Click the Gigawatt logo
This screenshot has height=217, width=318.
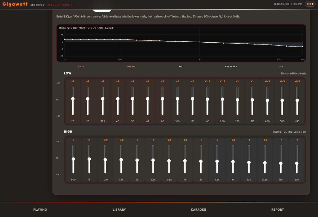pos(15,4)
